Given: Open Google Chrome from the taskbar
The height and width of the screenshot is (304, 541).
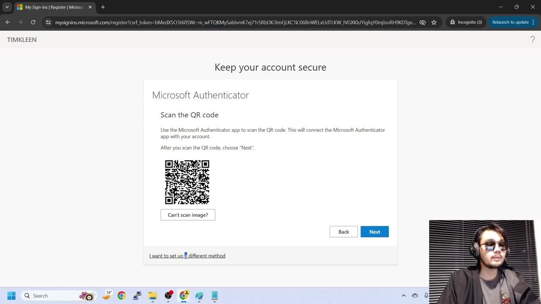Looking at the screenshot, I should coord(122,296).
